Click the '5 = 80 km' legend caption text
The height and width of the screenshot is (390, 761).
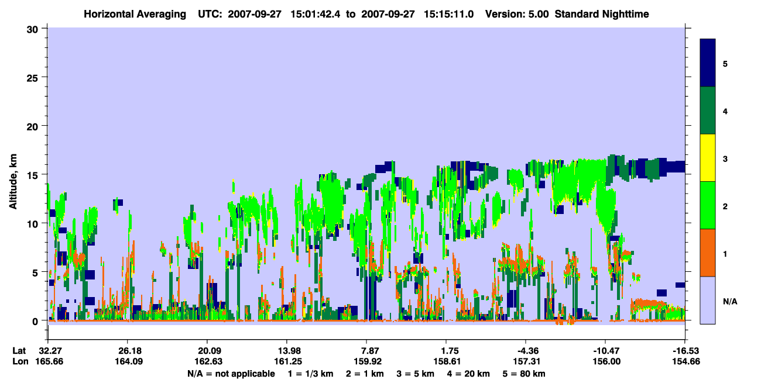point(524,374)
